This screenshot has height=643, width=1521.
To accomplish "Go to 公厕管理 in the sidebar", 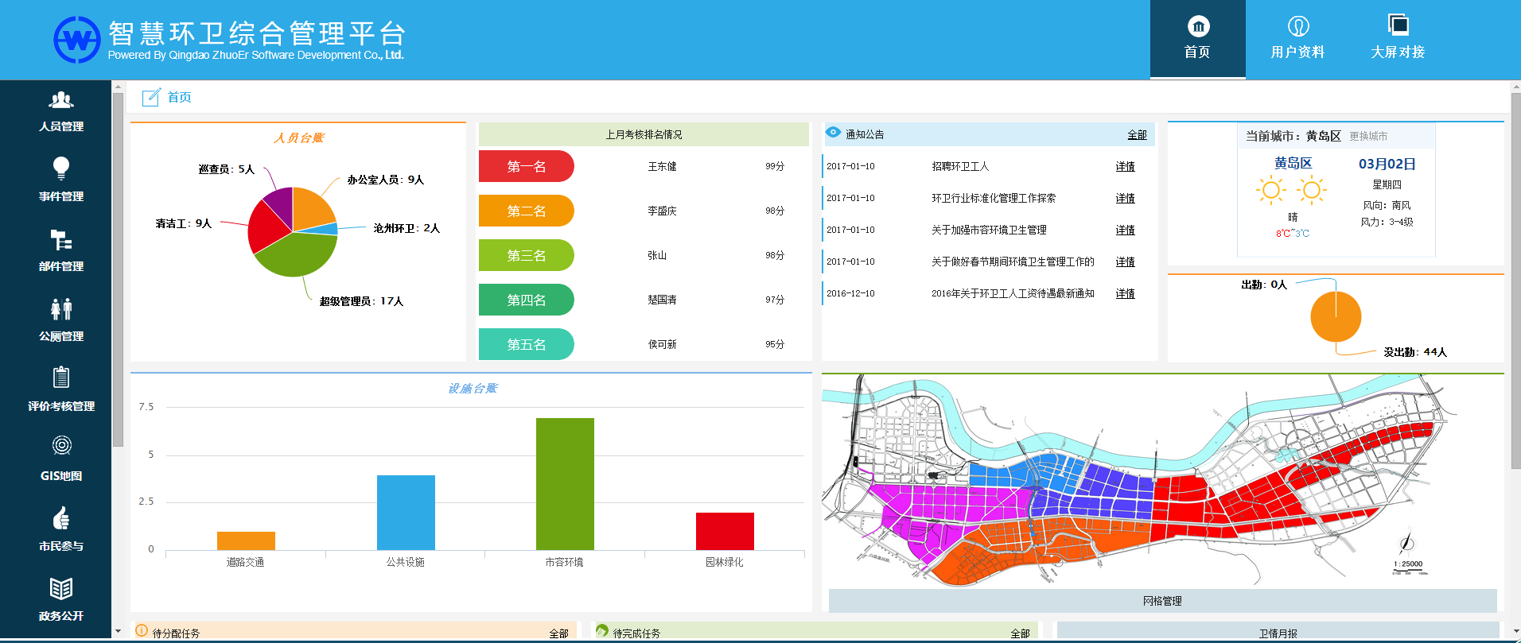I will [61, 309].
